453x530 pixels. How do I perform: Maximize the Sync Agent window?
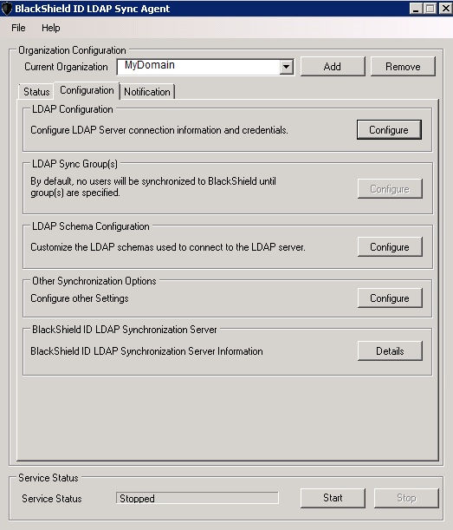point(430,9)
